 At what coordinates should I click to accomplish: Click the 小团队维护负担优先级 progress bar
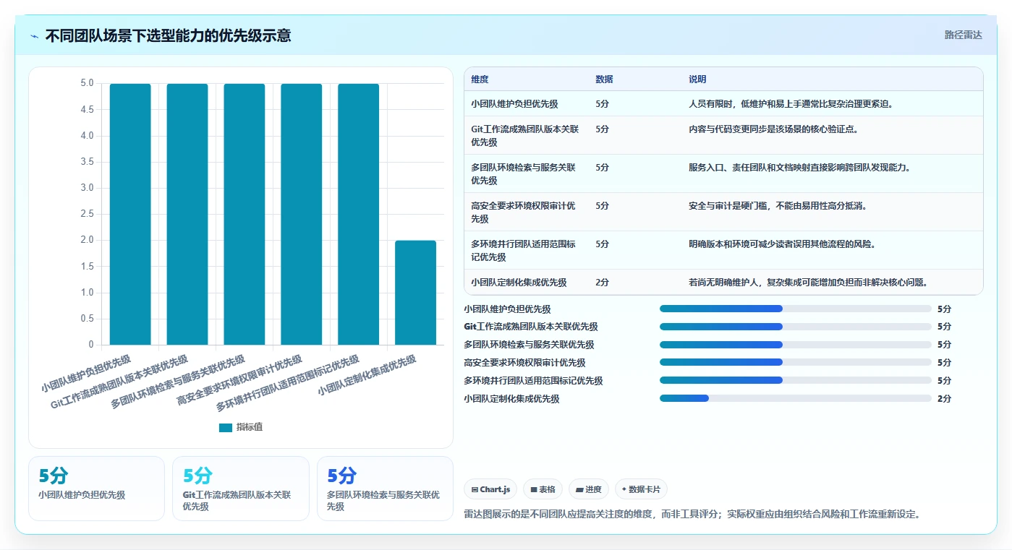click(x=796, y=309)
